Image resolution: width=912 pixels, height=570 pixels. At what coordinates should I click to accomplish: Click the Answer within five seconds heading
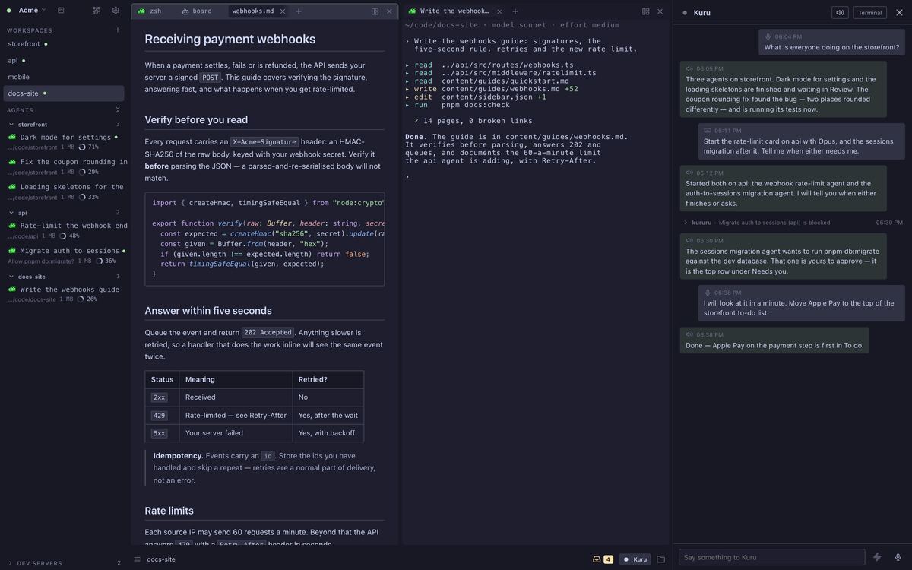point(208,311)
